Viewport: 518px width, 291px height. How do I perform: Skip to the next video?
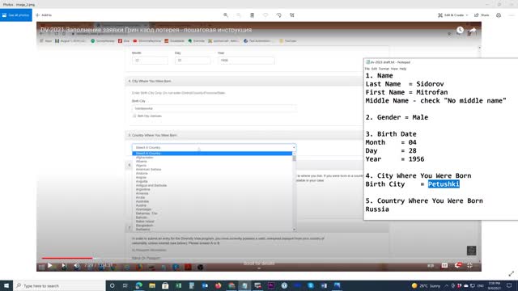[x=64, y=266]
